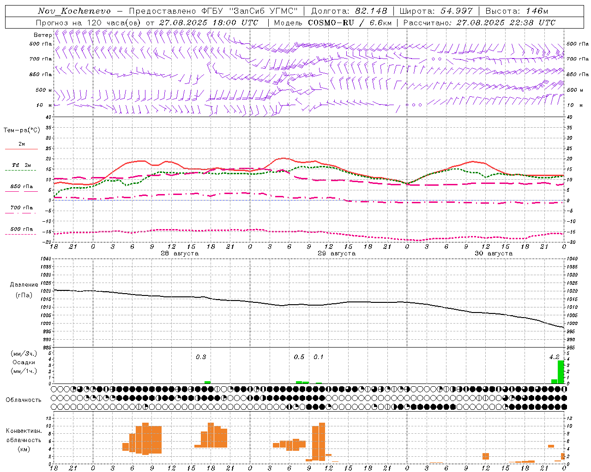The image size is (591, 472).
Task: Click the 700 гПа legend entry in temperature panel
Action: pos(22,207)
